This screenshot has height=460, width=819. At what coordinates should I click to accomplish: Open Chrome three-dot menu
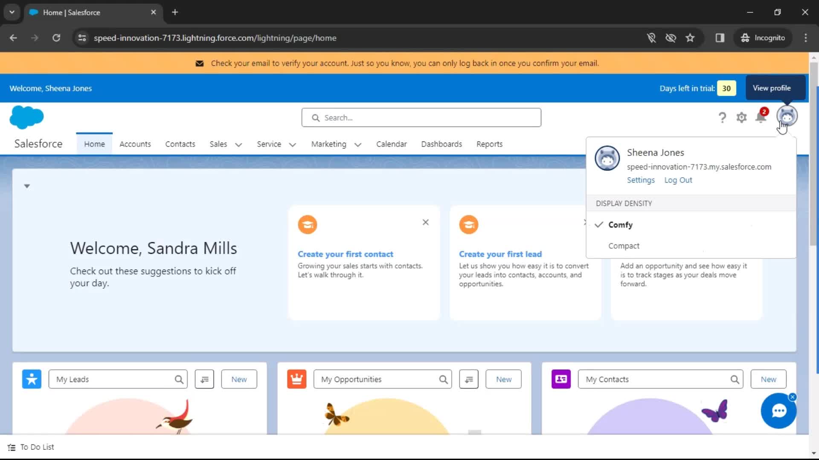point(805,38)
